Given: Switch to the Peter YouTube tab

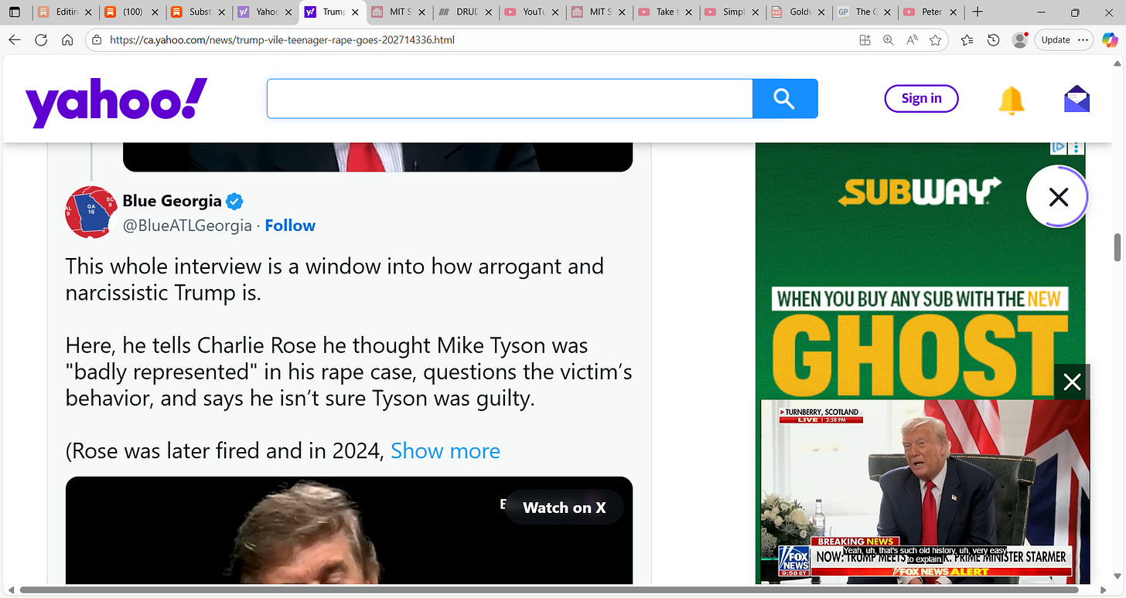Looking at the screenshot, I should 930,12.
